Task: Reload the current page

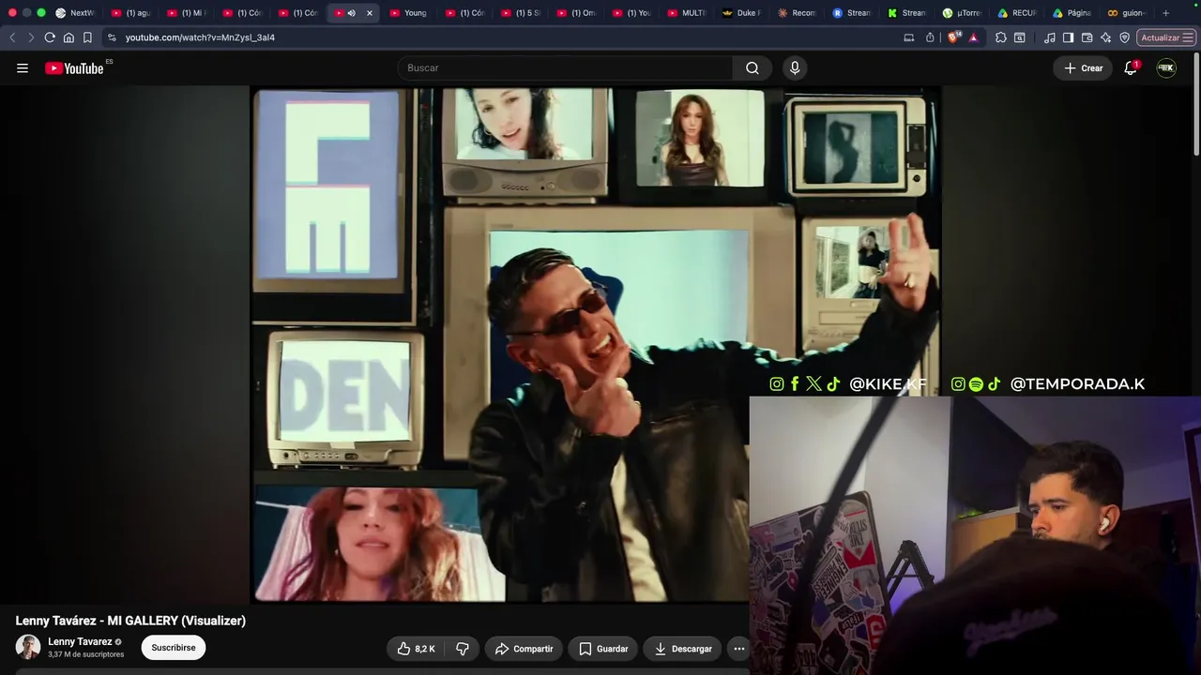Action: [x=50, y=37]
